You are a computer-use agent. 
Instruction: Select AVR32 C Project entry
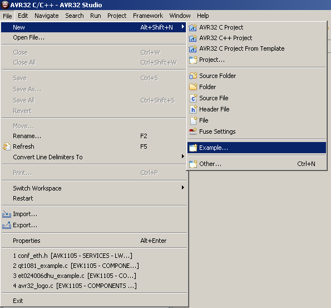click(256, 27)
